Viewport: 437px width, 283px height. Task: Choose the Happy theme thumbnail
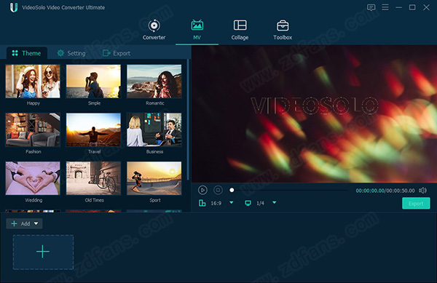click(33, 81)
